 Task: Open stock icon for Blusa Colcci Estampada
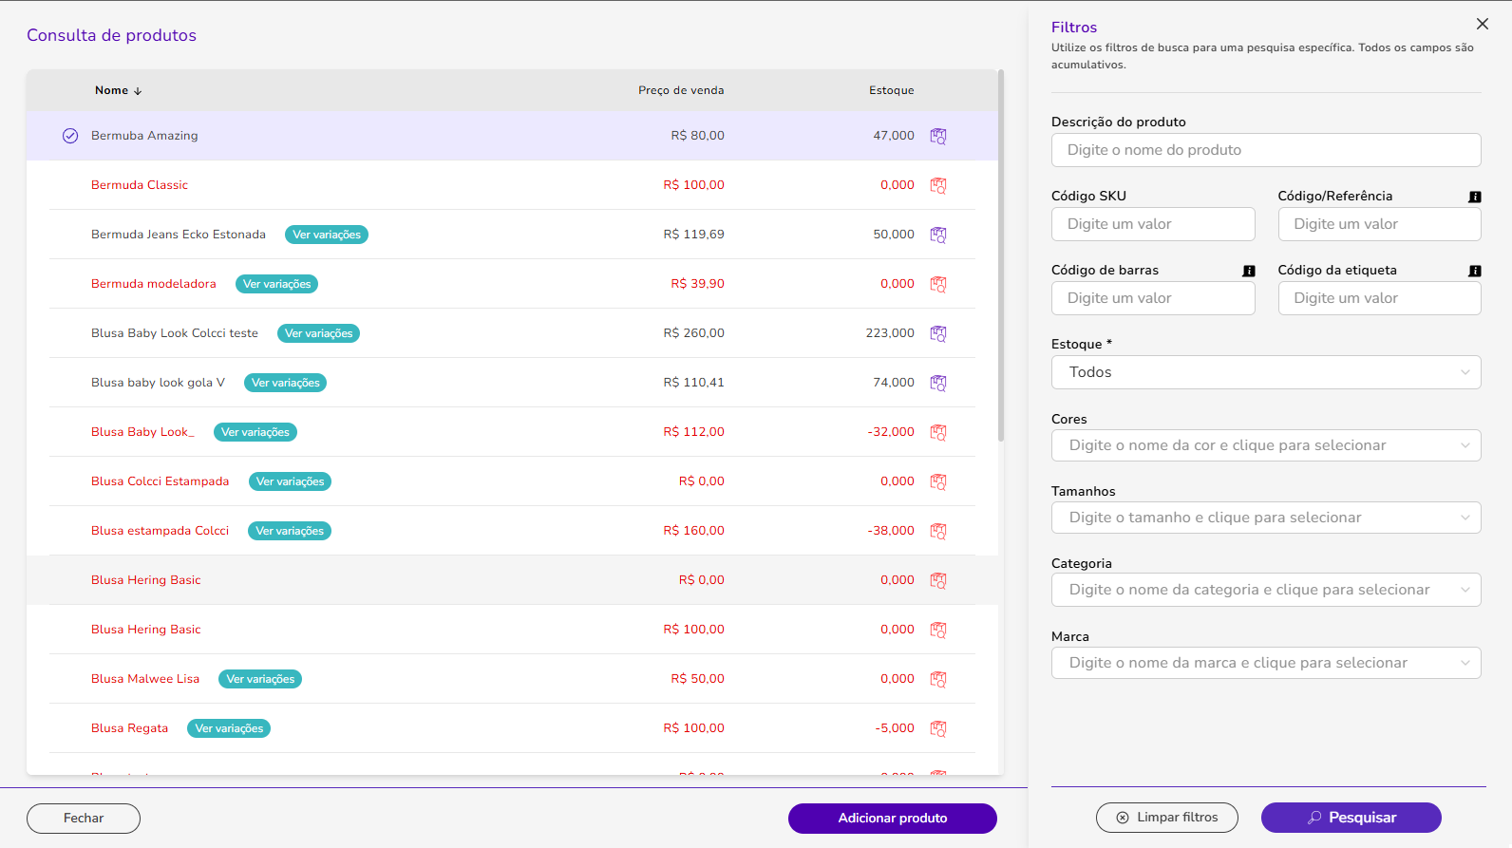point(938,481)
